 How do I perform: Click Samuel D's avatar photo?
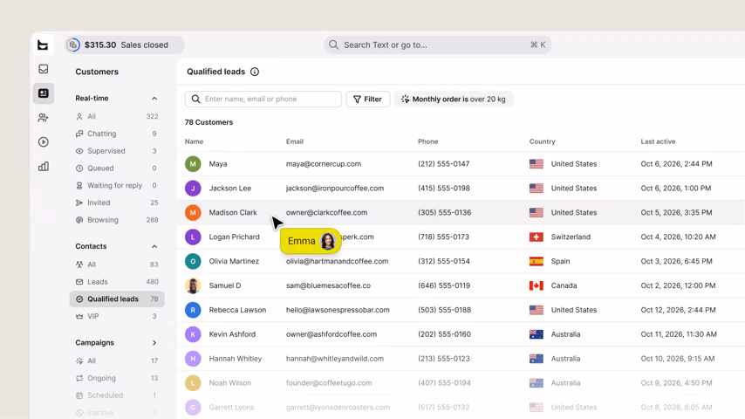pyautogui.click(x=193, y=285)
